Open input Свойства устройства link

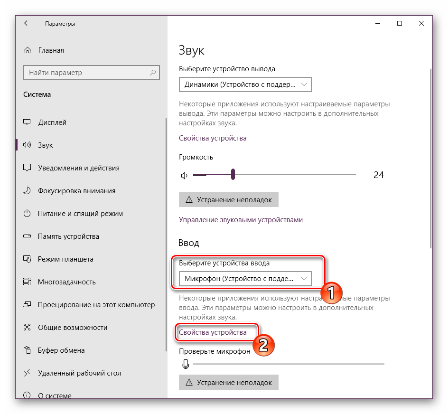click(213, 333)
